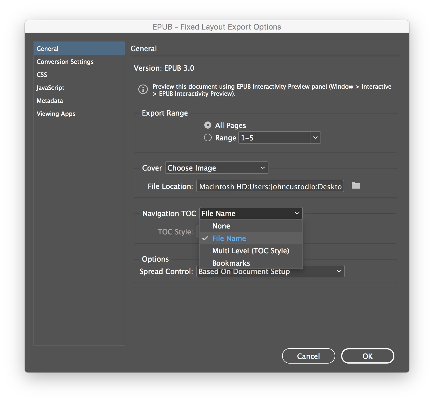Click the Range pages field showing 1-5
The width and height of the screenshot is (434, 402).
pyautogui.click(x=274, y=138)
